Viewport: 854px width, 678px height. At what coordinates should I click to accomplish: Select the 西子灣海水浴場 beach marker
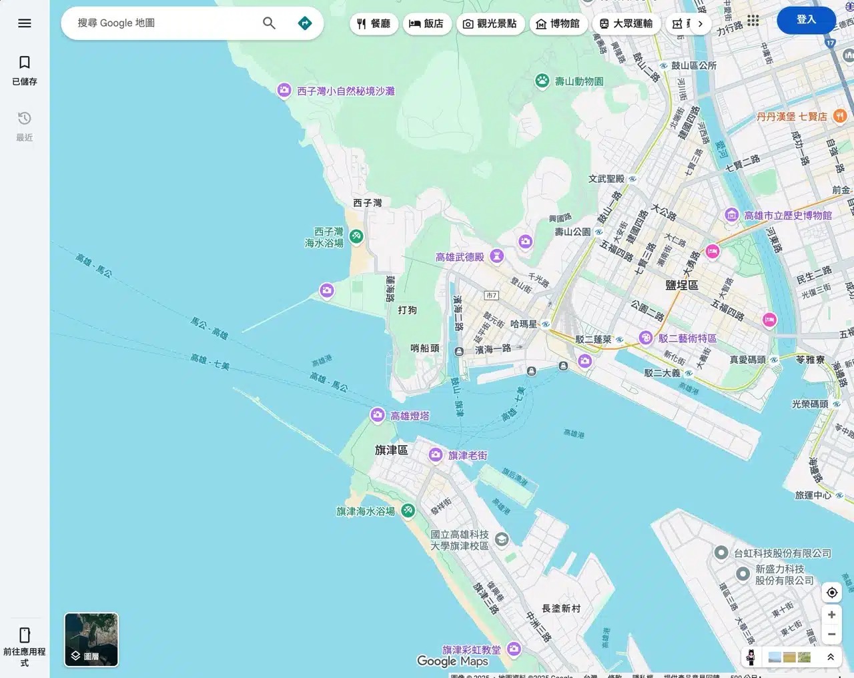point(356,236)
